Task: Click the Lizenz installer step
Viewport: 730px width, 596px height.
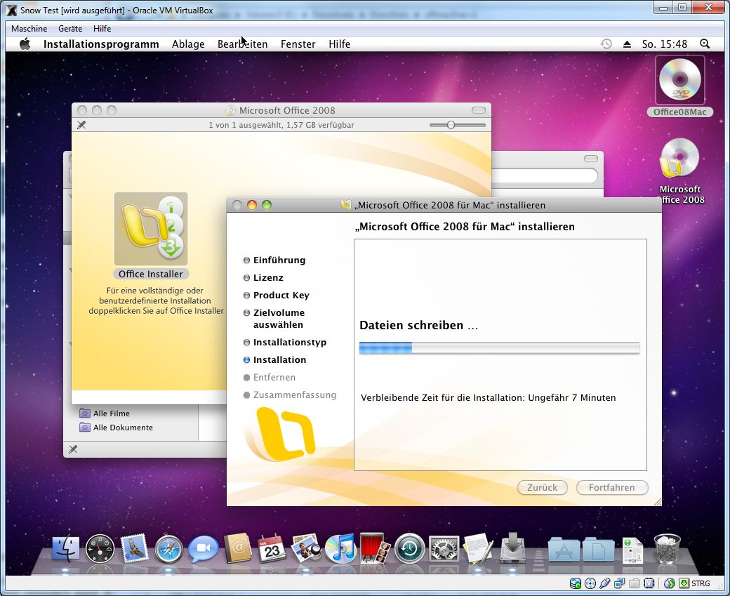Action: tap(263, 277)
